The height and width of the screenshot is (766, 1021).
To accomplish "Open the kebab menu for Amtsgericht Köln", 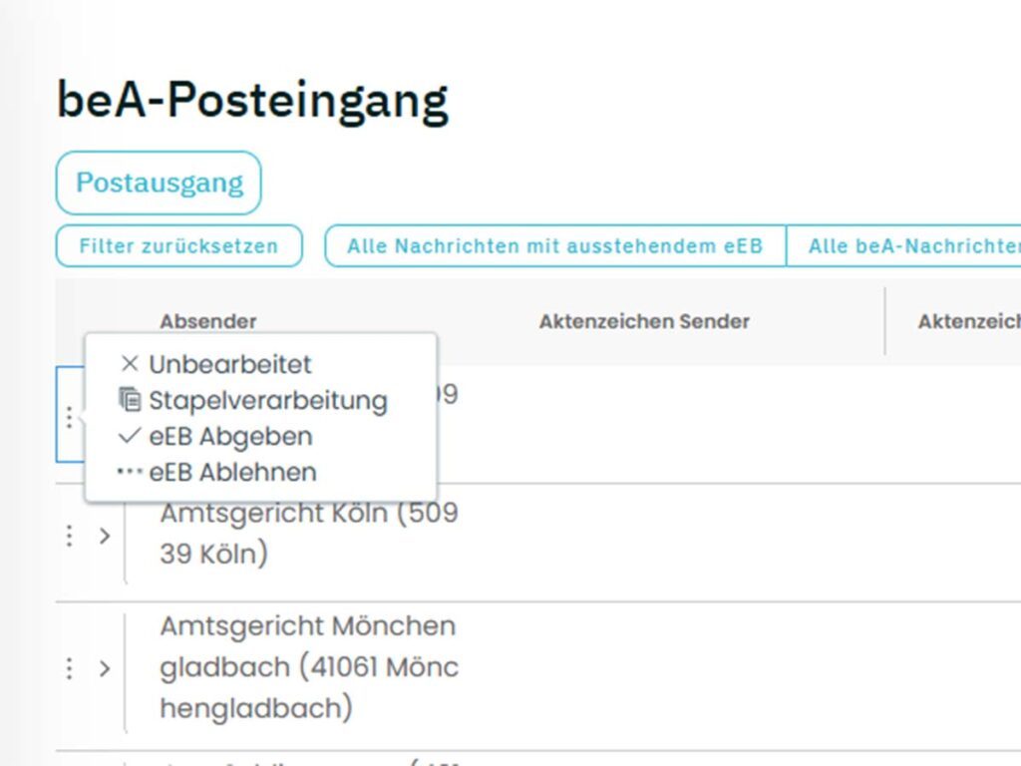I will pos(69,536).
